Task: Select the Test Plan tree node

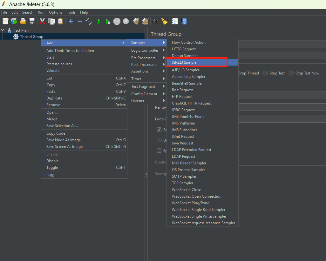Action: 21,30
